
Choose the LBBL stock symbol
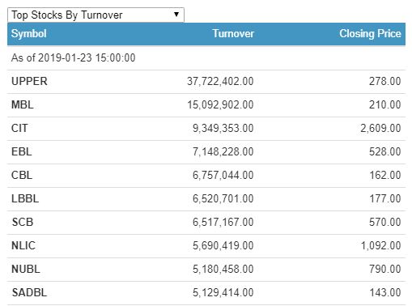pos(25,198)
